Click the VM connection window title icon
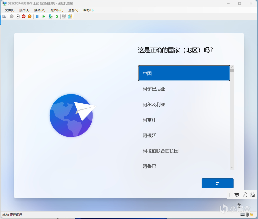 pyautogui.click(x=4, y=3)
